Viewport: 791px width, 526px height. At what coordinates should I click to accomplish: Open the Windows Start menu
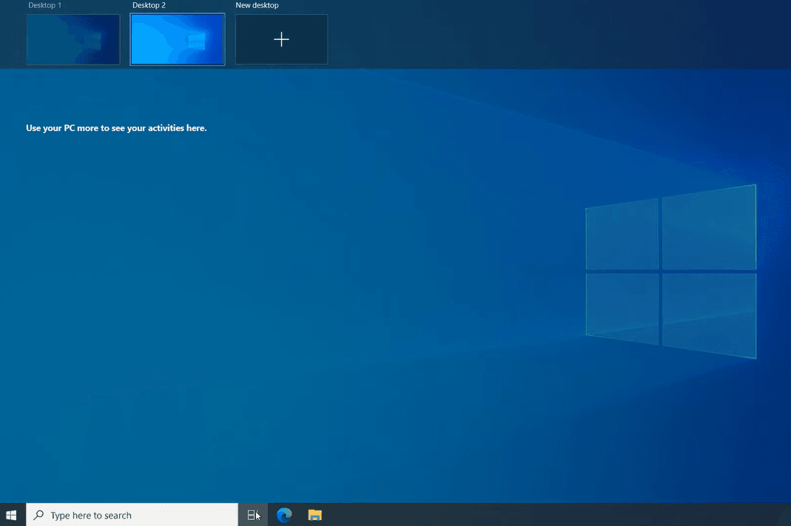click(11, 515)
